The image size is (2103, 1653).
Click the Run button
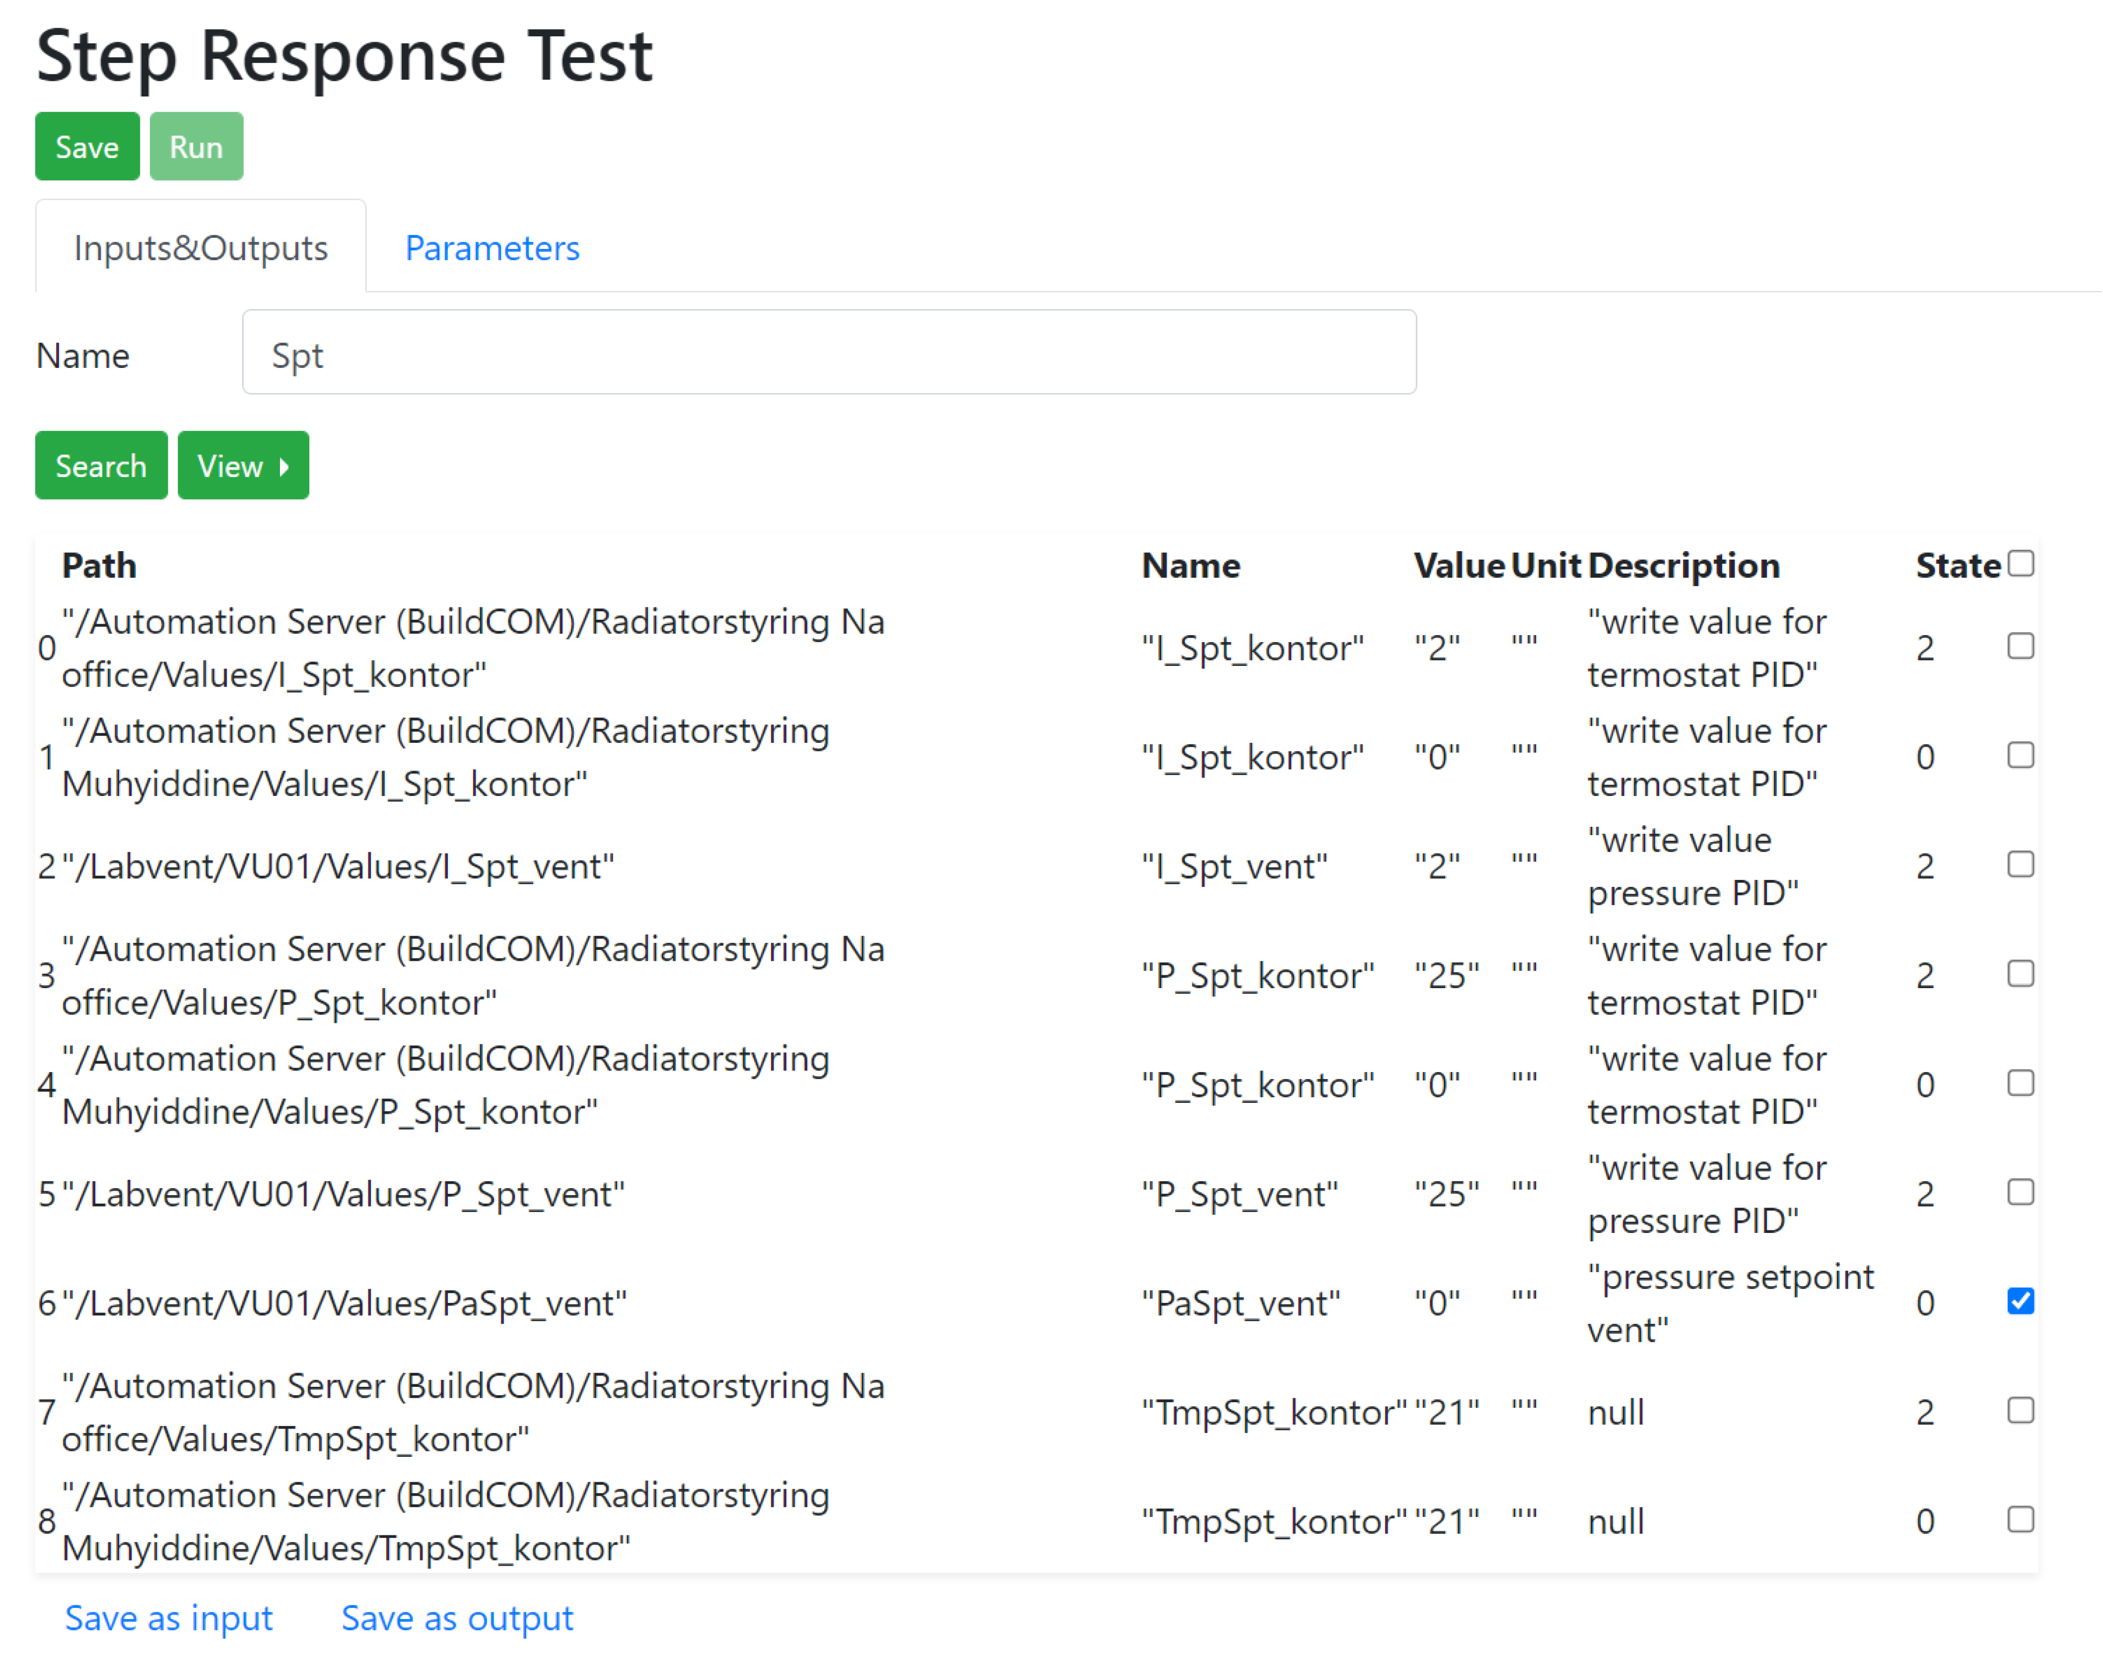click(x=197, y=146)
